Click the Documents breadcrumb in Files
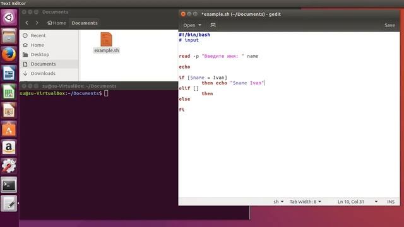The width and height of the screenshot is (404, 227). (x=85, y=23)
